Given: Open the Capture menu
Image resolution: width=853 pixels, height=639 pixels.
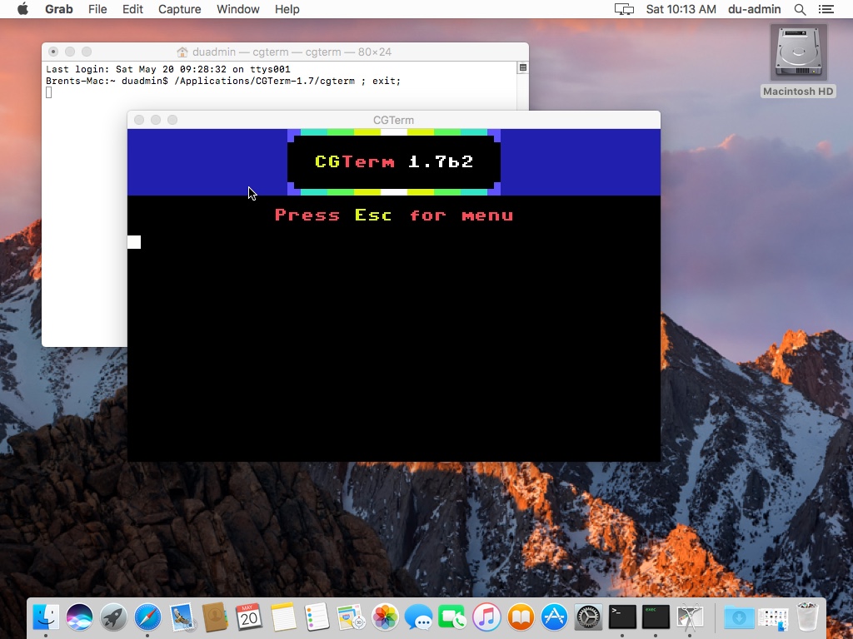Looking at the screenshot, I should [x=180, y=9].
